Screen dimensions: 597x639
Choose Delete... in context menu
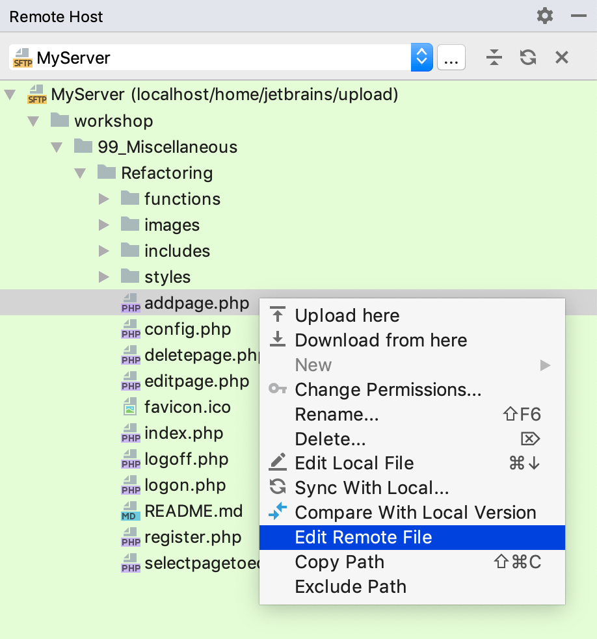[x=412, y=439]
